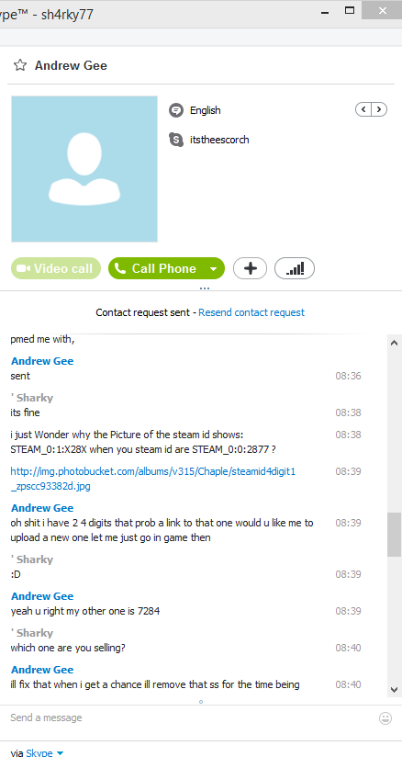Open the call quality signal bars icon
Screen dimensions: 402x757
pyautogui.click(x=295, y=268)
